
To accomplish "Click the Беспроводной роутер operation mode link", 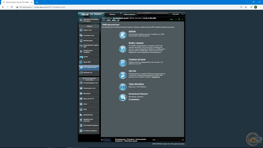I will click(x=121, y=18).
